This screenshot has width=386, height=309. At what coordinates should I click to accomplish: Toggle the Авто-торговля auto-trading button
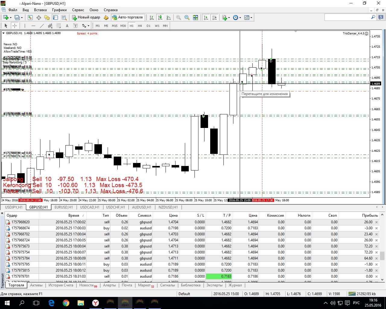click(127, 18)
